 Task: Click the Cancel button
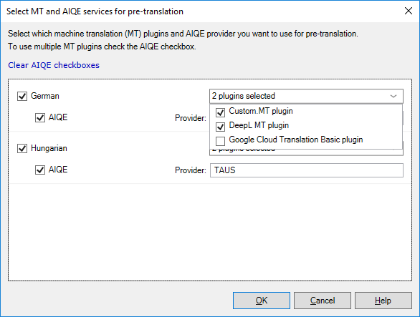(323, 301)
